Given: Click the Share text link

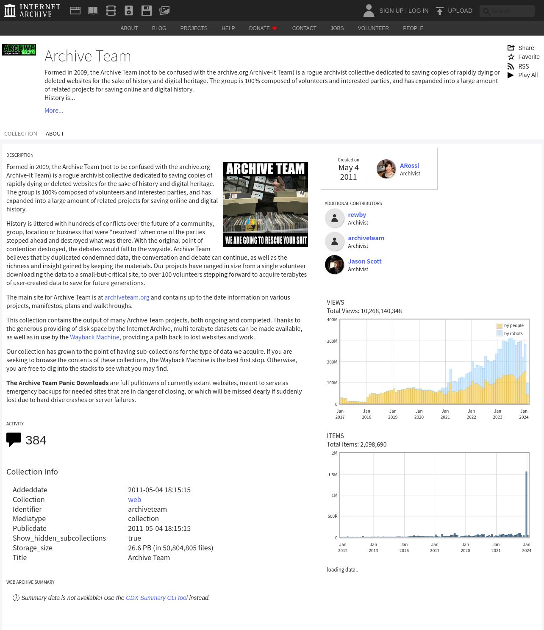Looking at the screenshot, I should tap(526, 48).
